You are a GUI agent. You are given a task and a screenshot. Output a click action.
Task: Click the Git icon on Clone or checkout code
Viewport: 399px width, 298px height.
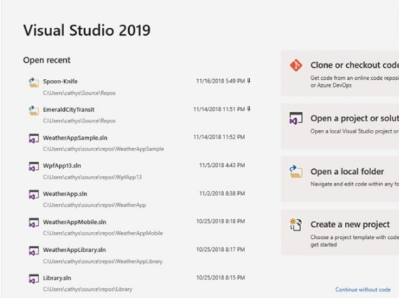[296, 66]
